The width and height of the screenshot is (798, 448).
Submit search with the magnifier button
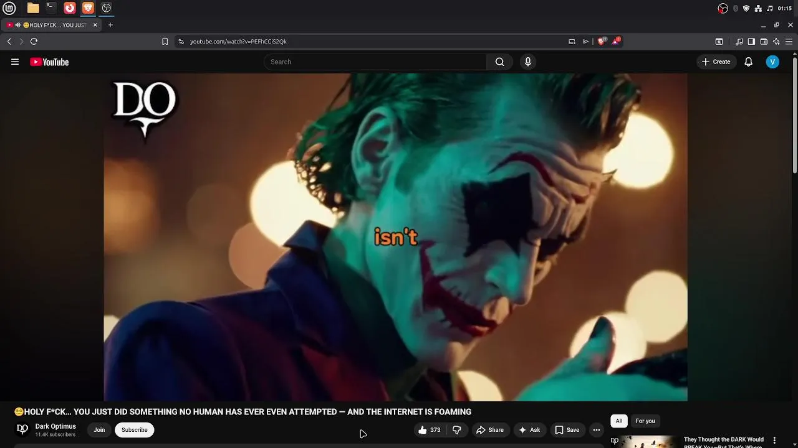(x=499, y=62)
